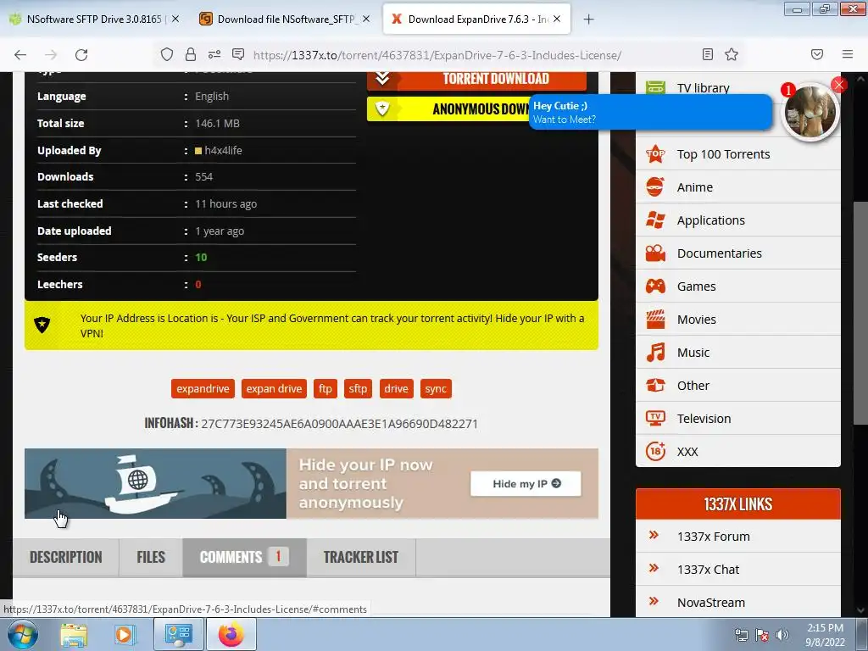
Task: Open the 1337x Forum link
Action: (713, 537)
